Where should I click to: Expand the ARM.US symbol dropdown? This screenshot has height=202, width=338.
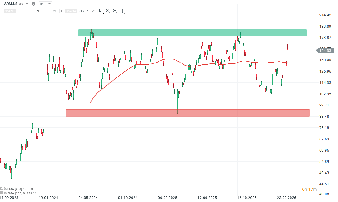[27, 4]
